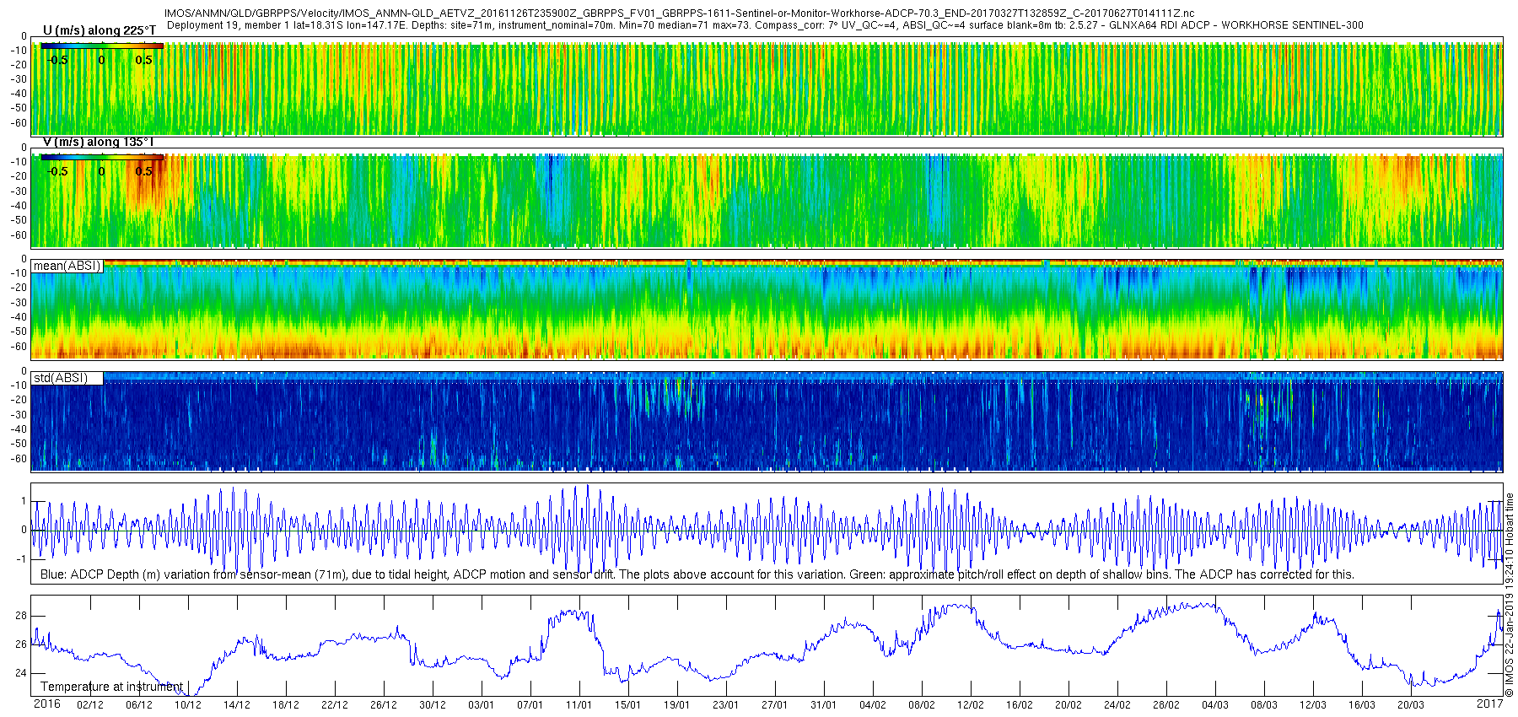Viewport: 1518px width, 717px height.
Task: Click the blue ADCP depth description text
Action: coord(697,574)
